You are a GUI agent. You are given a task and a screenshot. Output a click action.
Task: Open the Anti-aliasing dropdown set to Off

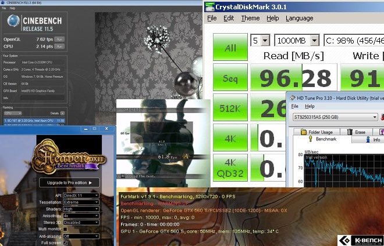[81, 236]
